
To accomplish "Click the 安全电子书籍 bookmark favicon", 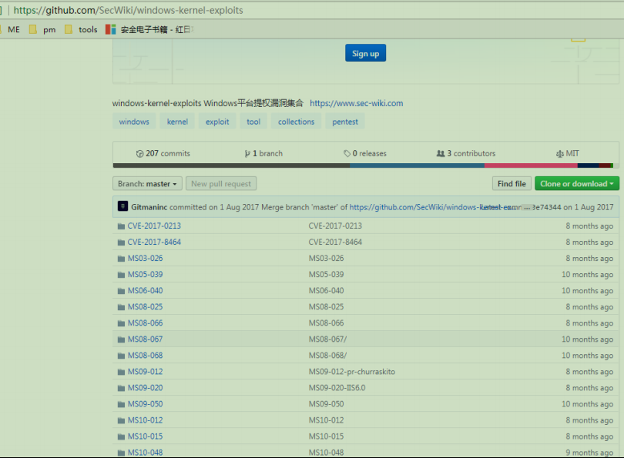I will coord(111,29).
